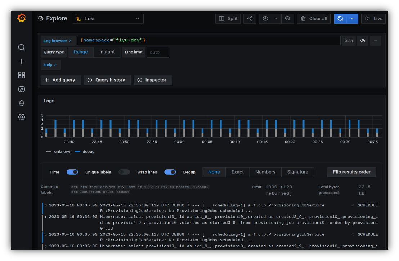Remove the query with minus icon
399x261 pixels.
(375, 41)
